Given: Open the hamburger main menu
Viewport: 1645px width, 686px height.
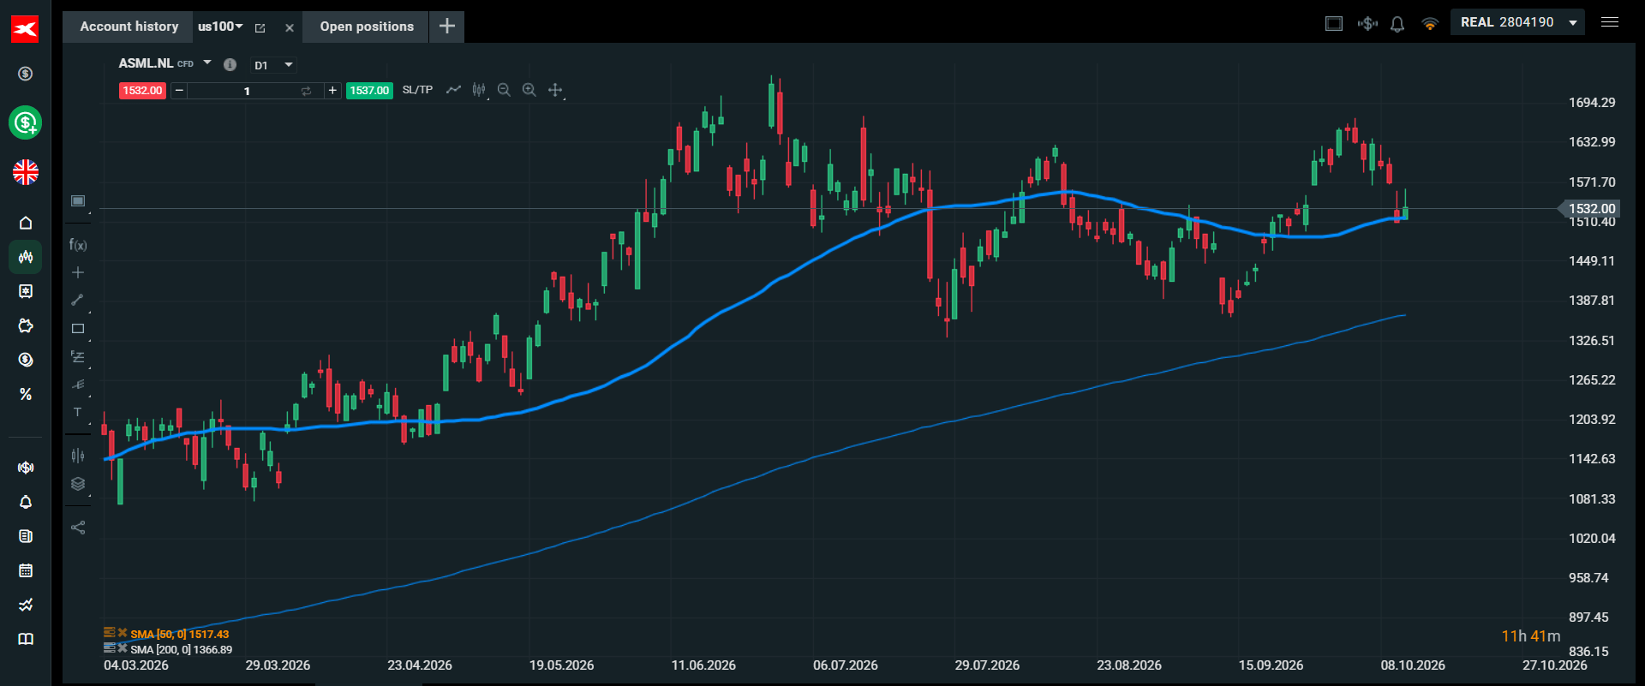Looking at the screenshot, I should [x=1610, y=22].
